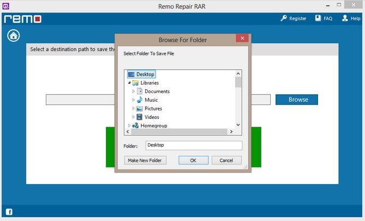
Task: Click the Music note icon
Action: (x=140, y=100)
